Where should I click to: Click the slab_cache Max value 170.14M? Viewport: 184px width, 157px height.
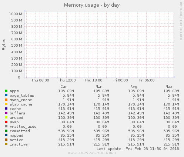click(171, 104)
